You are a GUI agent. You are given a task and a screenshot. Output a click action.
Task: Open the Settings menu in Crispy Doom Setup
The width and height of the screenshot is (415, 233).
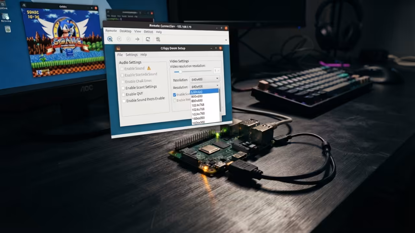132,55
